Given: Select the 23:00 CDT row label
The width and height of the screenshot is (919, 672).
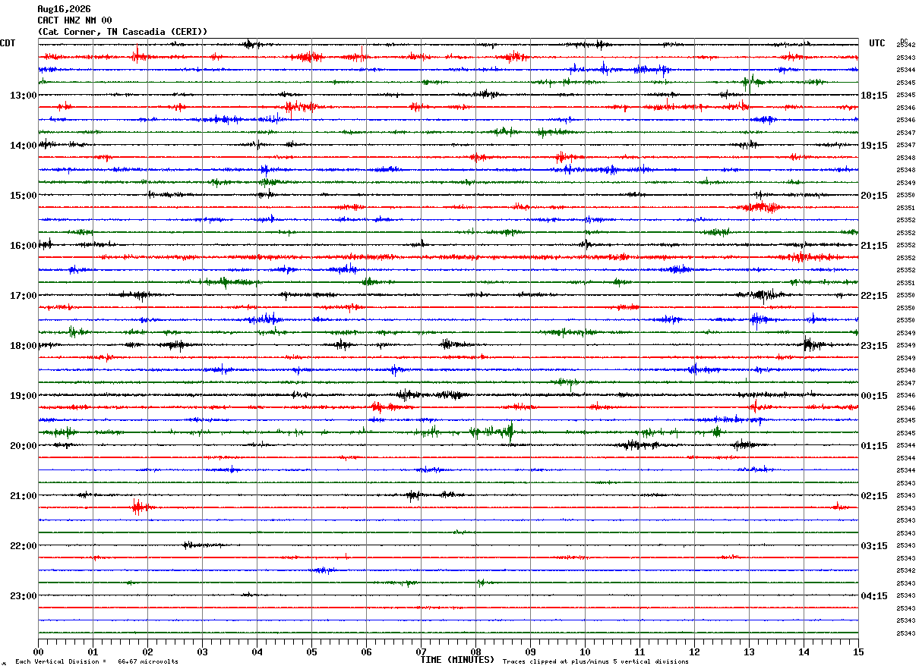Looking at the screenshot, I should (24, 596).
